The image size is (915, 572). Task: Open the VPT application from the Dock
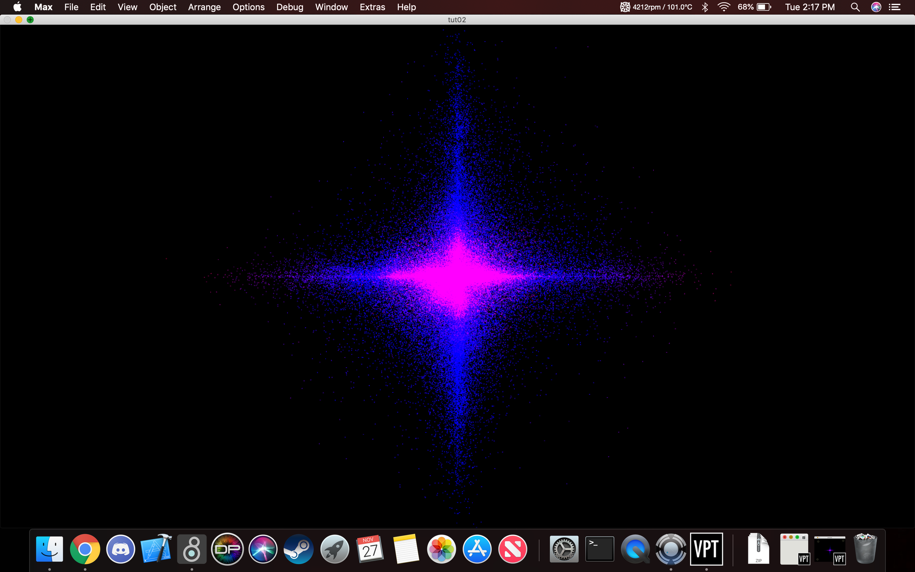[x=707, y=549]
